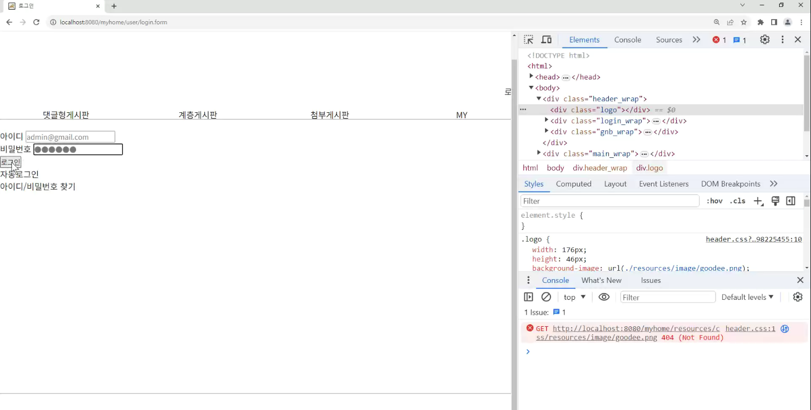Open the DOM Breakpoints pane tab

point(730,184)
